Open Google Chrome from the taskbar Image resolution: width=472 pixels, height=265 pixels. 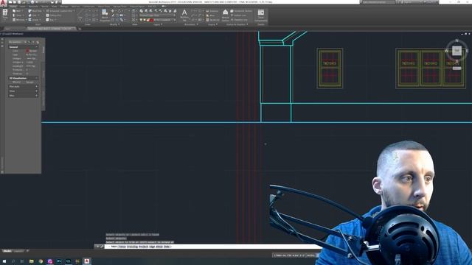point(41,261)
